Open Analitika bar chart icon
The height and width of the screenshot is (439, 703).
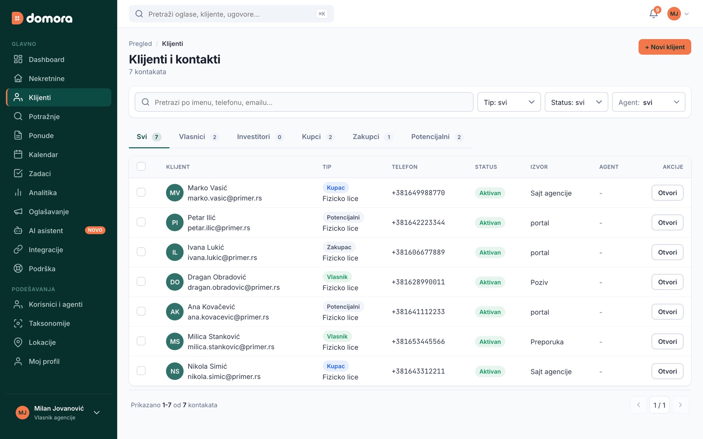point(18,192)
